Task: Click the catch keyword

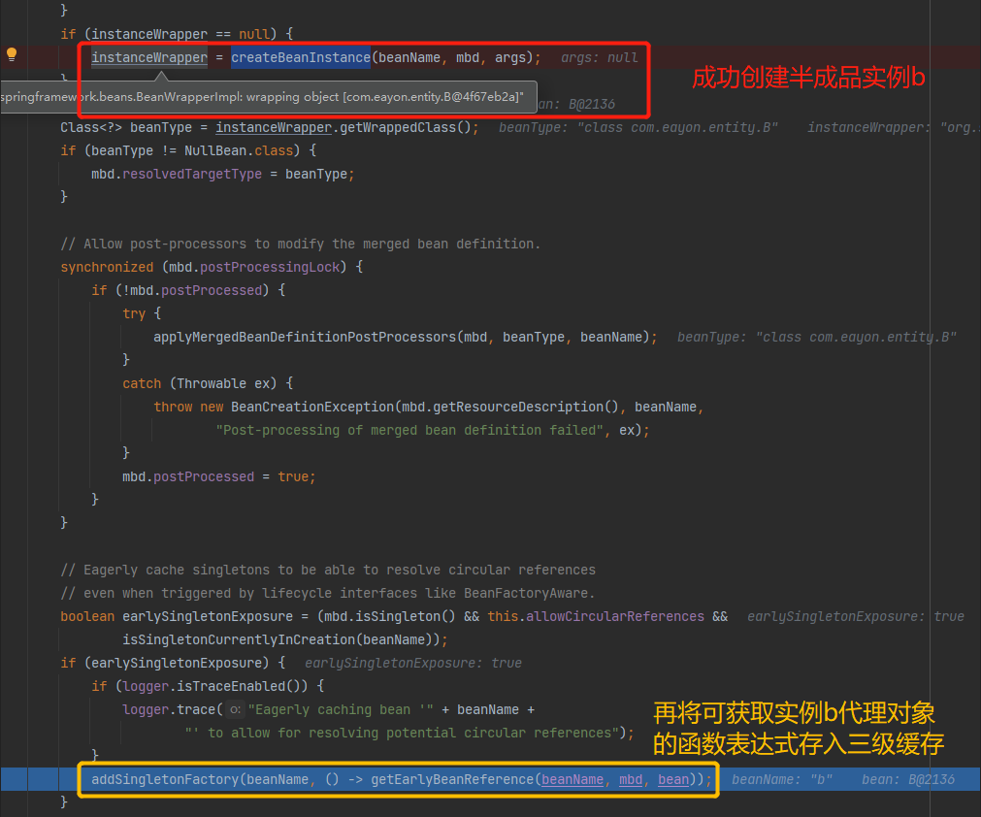Action: 142,383
